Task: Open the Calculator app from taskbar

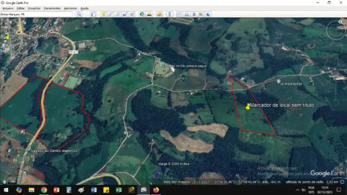Action: point(69,190)
